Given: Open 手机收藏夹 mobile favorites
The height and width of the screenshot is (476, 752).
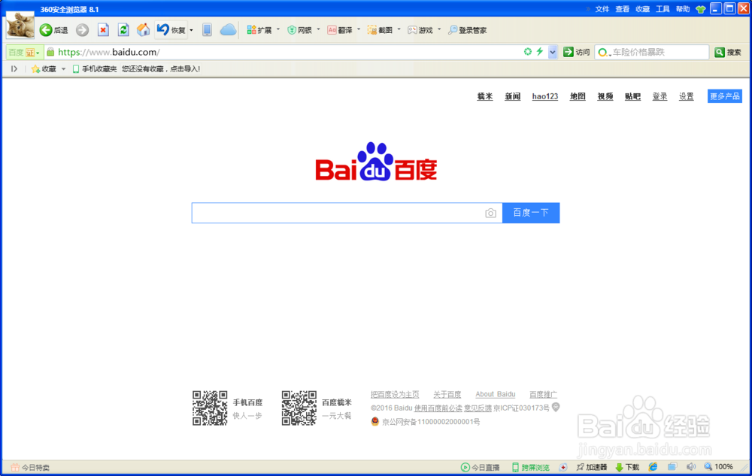Looking at the screenshot, I should click(x=95, y=69).
